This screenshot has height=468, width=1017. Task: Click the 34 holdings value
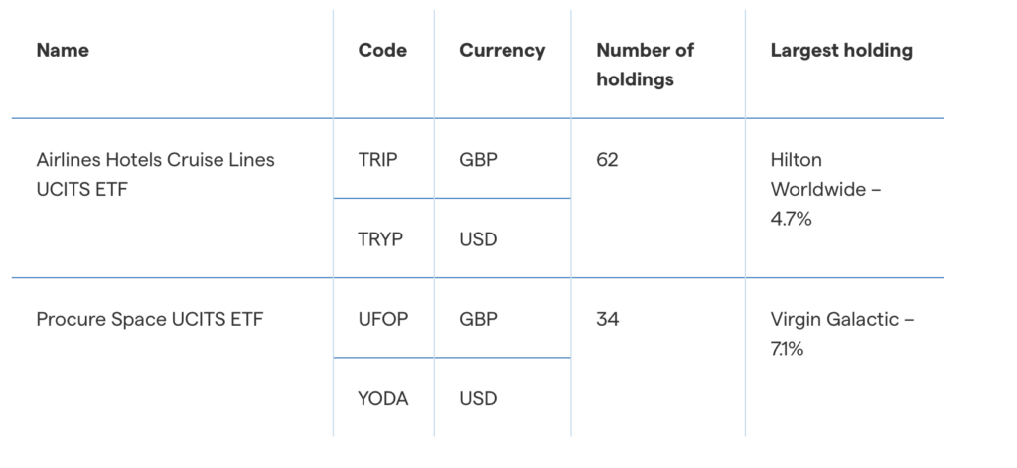point(607,320)
